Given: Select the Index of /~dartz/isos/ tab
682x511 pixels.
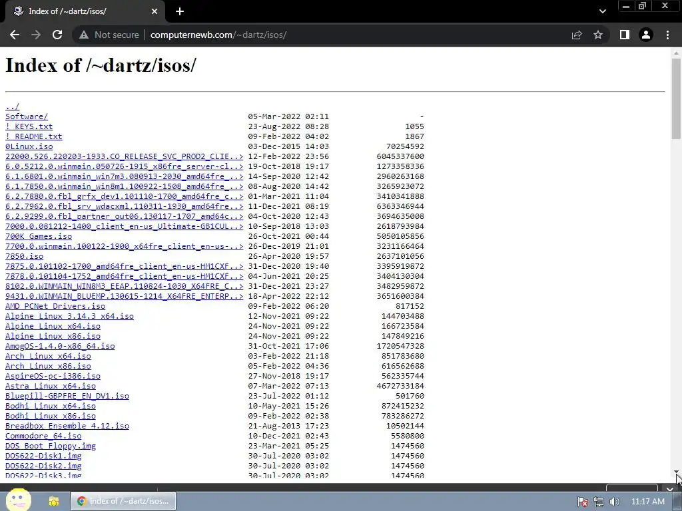Looking at the screenshot, I should pos(83,11).
